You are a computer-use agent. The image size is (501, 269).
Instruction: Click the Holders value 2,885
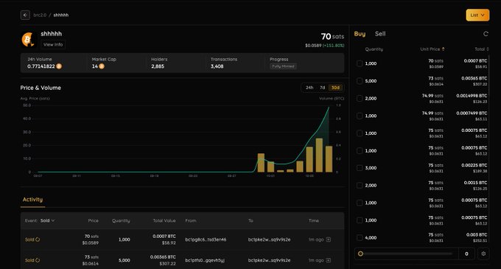(x=158, y=66)
